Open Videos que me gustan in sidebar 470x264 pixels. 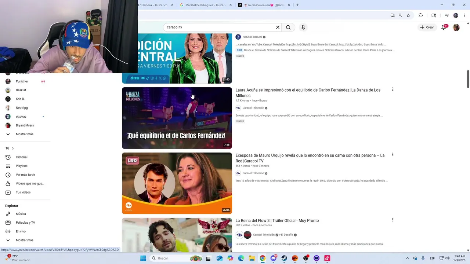click(29, 183)
